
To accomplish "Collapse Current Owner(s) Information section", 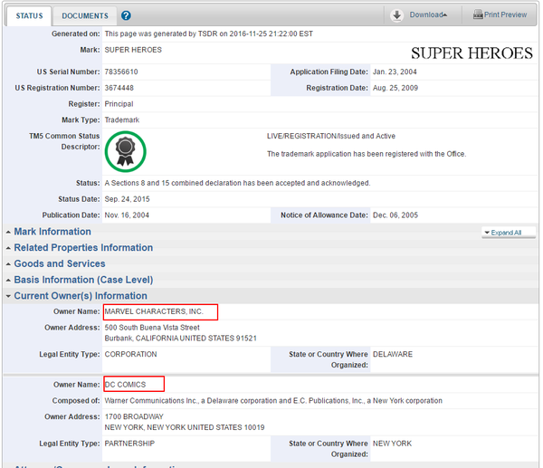I will 81,296.
